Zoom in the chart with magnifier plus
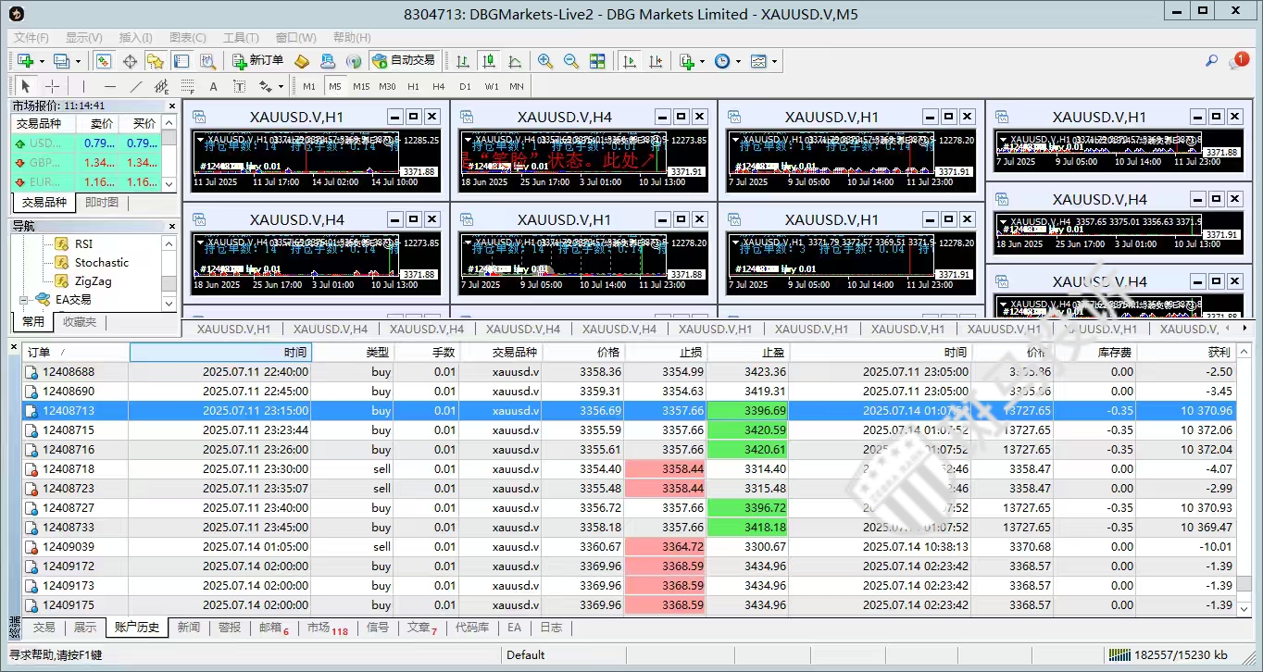 click(545, 61)
